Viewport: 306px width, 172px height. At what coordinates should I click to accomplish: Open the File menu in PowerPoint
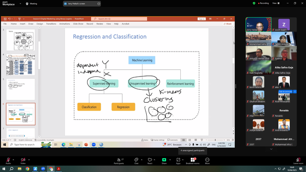[x=5, y=24]
